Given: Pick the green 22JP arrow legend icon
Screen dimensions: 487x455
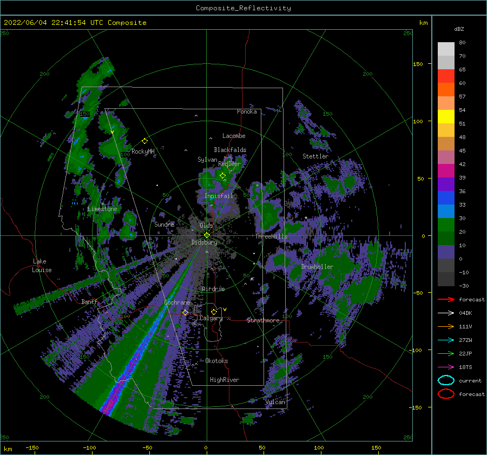Looking at the screenshot, I should pos(446,353).
